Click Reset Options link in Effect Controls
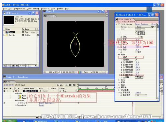 (141, 24)
